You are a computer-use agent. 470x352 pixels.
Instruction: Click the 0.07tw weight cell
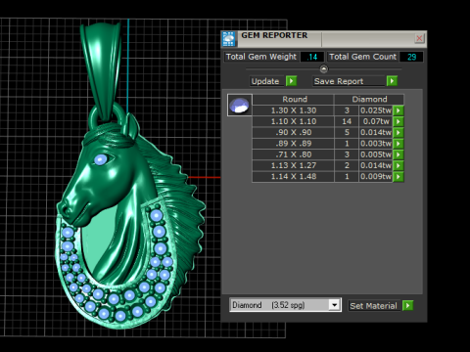click(376, 121)
